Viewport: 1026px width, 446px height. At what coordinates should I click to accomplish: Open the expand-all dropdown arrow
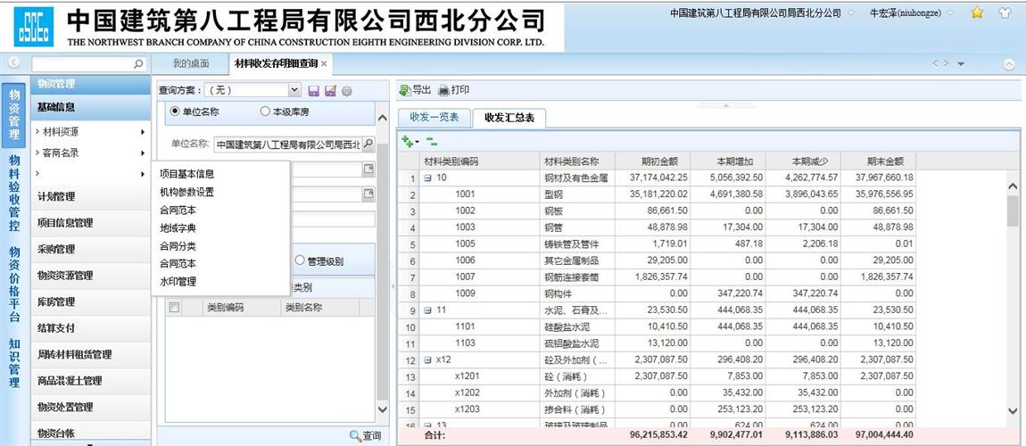[417, 142]
